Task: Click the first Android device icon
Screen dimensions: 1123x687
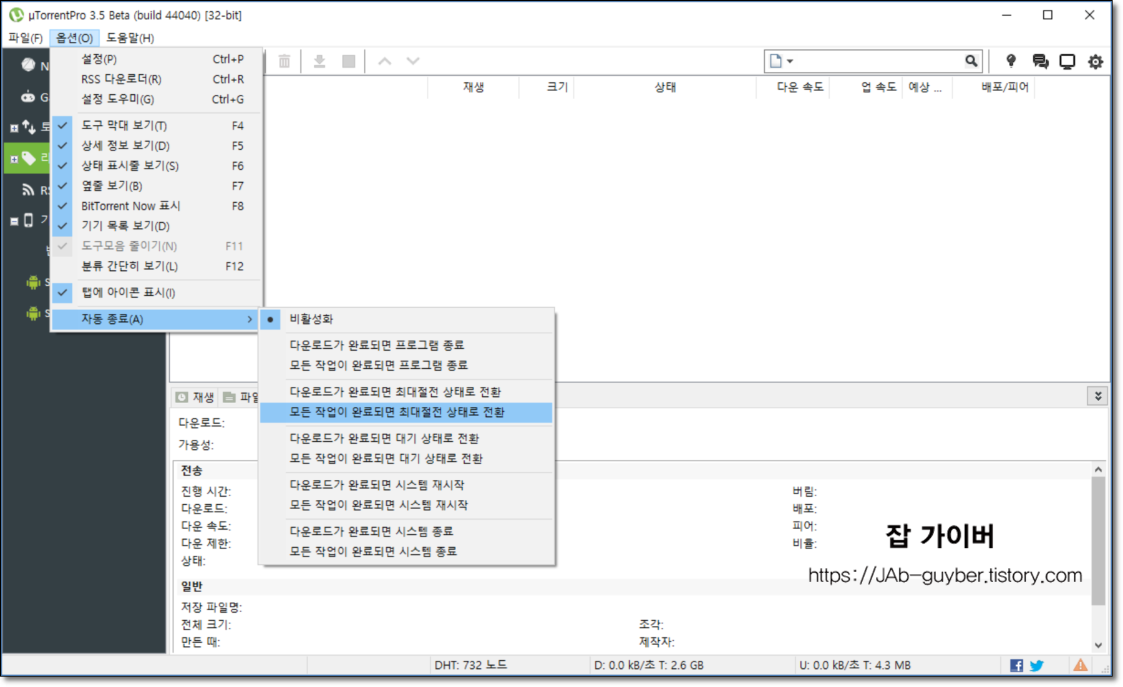Action: click(x=33, y=282)
